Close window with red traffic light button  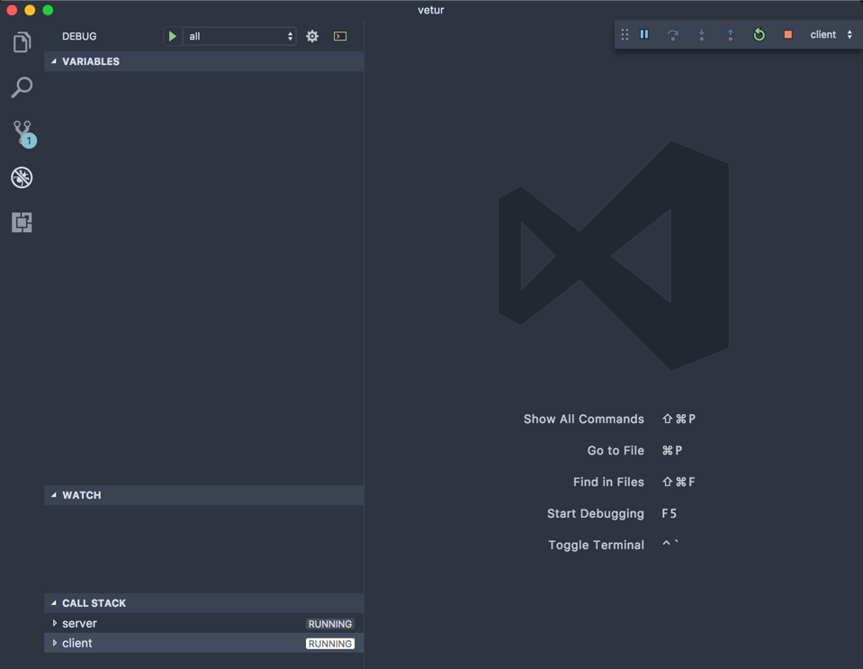[x=12, y=10]
